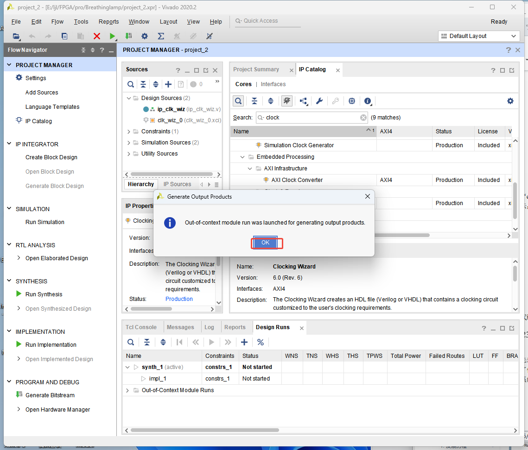
Task: Collapse all in Design Runs
Action: tap(147, 342)
